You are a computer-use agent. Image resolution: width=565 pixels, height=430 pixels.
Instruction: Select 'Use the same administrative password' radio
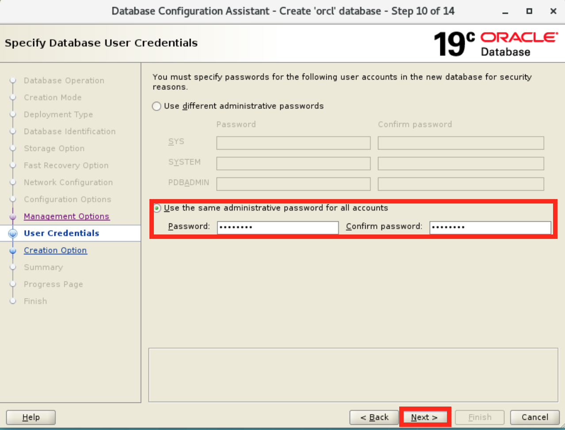tap(157, 208)
